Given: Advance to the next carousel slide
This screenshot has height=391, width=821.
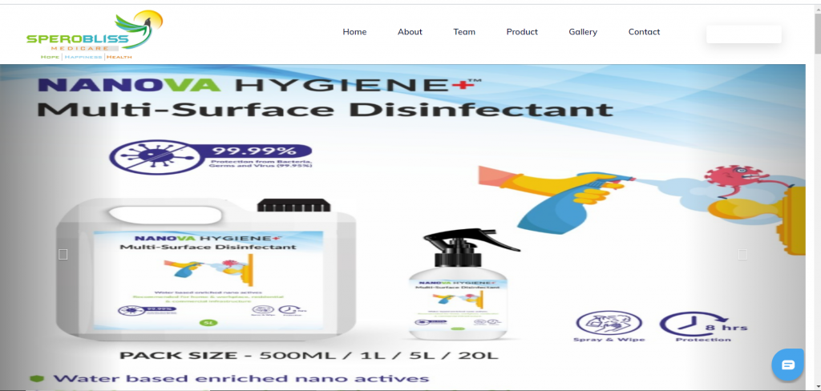Looking at the screenshot, I should coord(742,254).
